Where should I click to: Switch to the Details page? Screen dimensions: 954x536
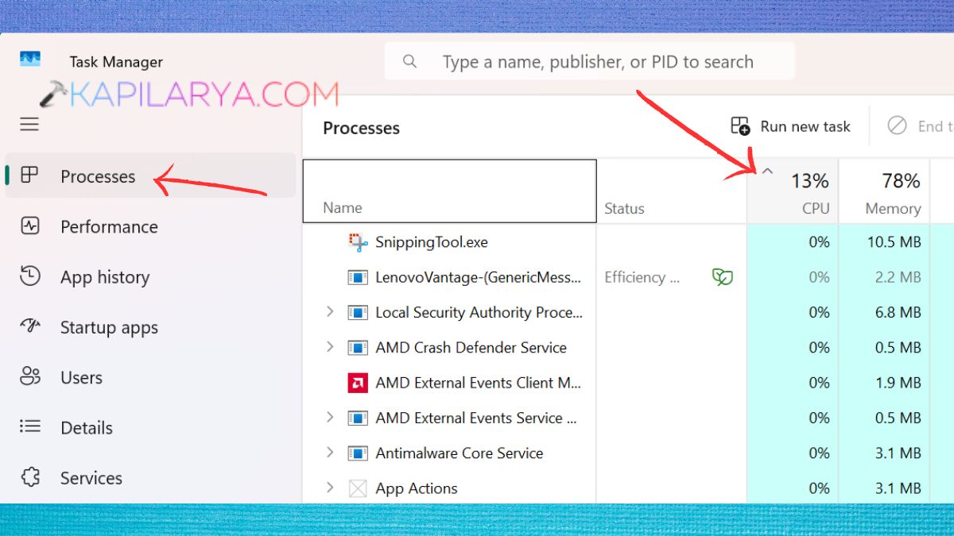point(150,427)
